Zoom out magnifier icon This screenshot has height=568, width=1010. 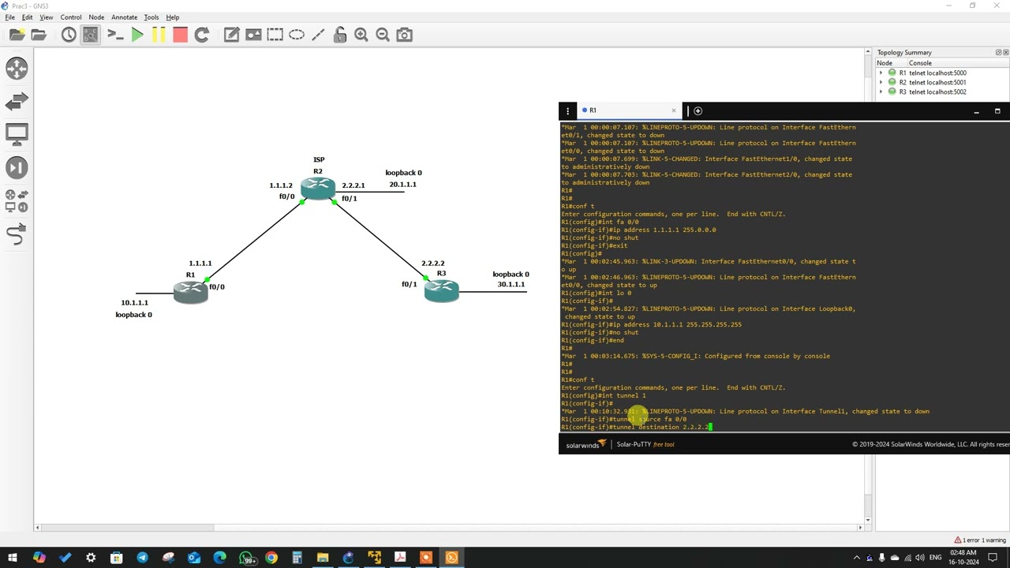coord(383,35)
